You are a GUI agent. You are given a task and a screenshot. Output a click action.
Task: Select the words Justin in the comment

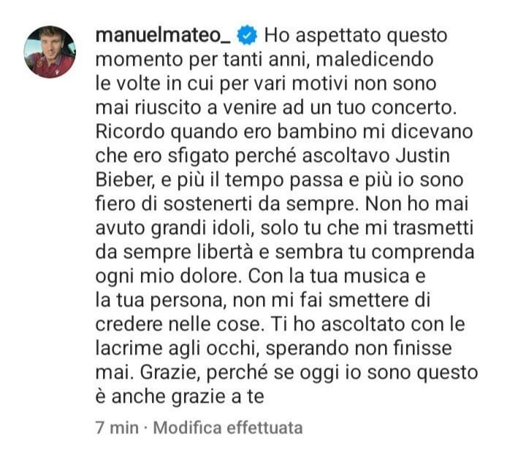423,155
